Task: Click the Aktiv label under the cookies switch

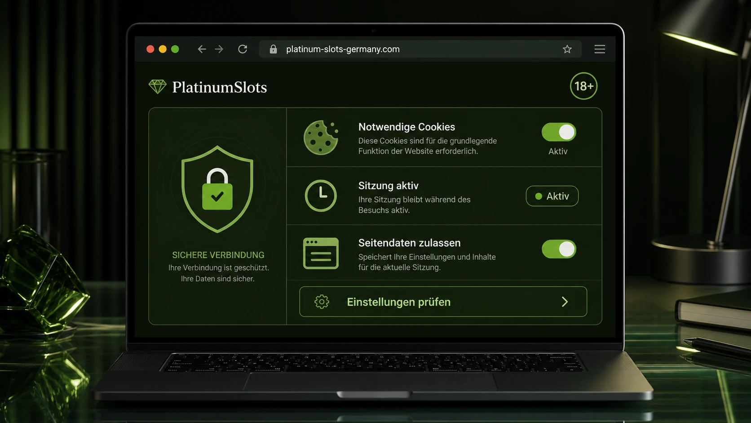Action: (558, 151)
